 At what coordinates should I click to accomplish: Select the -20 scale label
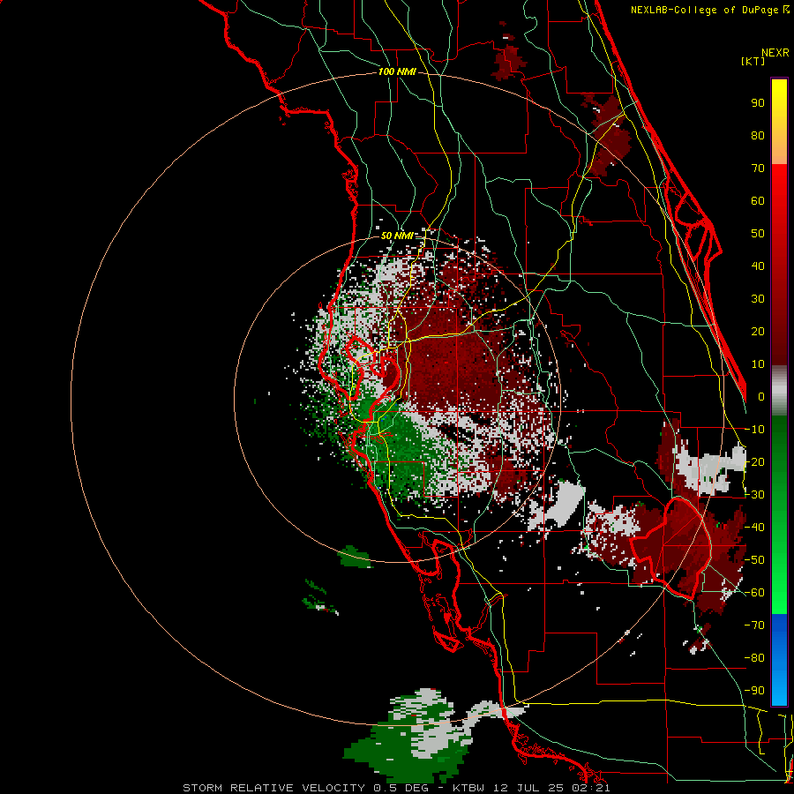click(x=754, y=462)
